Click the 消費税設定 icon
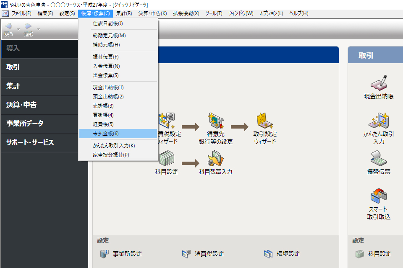 click(x=186, y=254)
